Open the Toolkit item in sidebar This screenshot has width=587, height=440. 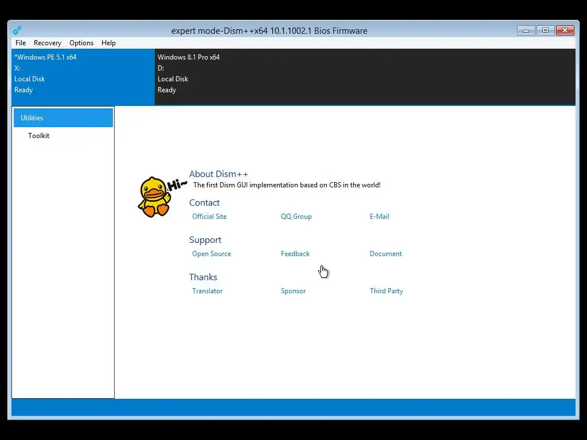[38, 136]
